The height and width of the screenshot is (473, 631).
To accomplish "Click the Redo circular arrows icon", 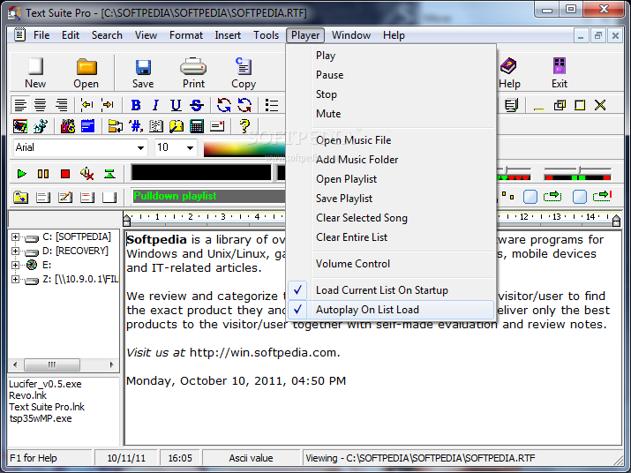I will click(x=244, y=105).
